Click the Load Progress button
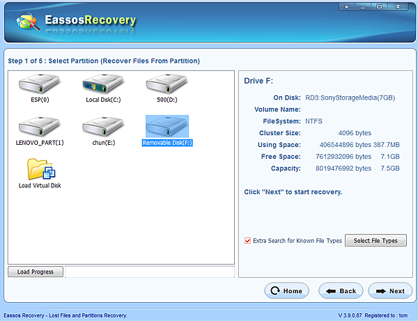 [x=36, y=272]
